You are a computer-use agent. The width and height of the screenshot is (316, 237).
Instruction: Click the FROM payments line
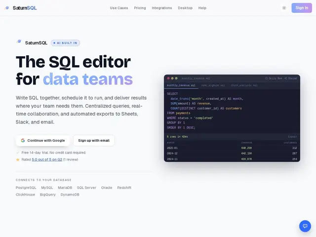click(179, 113)
